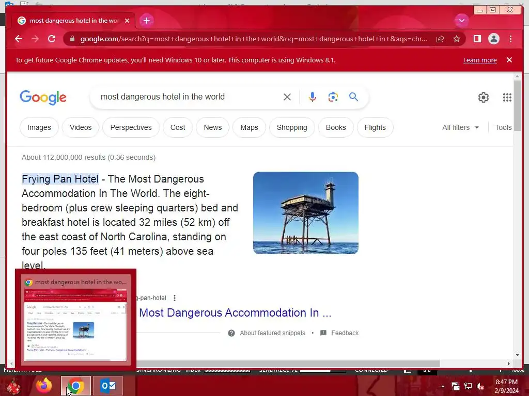Image resolution: width=529 pixels, height=396 pixels.
Task: Open Chrome side panel icon
Action: 477,39
